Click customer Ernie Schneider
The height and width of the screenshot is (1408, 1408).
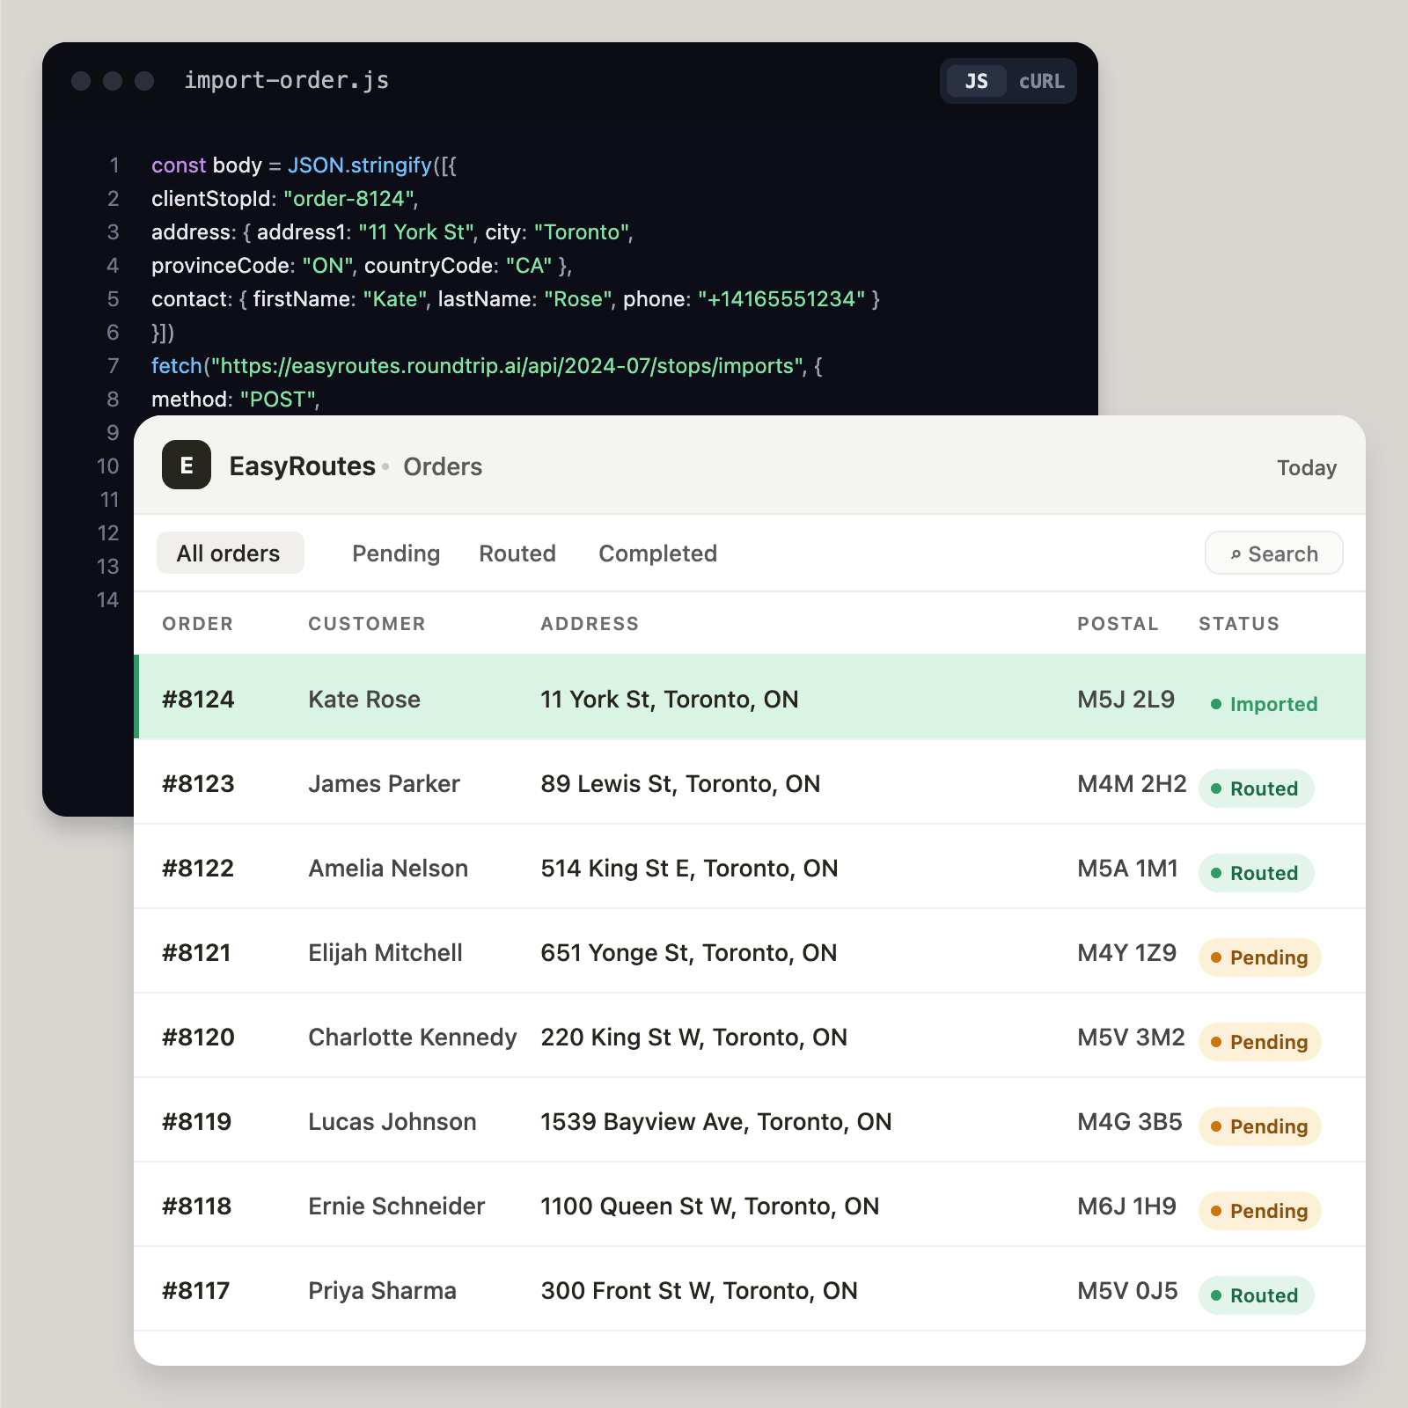(396, 1206)
